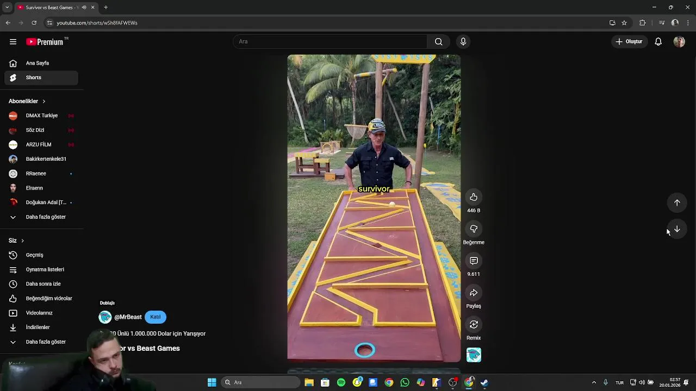The width and height of the screenshot is (696, 391).
Task: Click the Oluştur create button
Action: [x=629, y=42]
